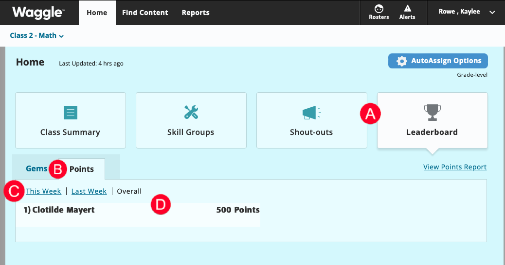The height and width of the screenshot is (265, 505).
Task: Open the Skill Groups card label
Action: (x=191, y=132)
